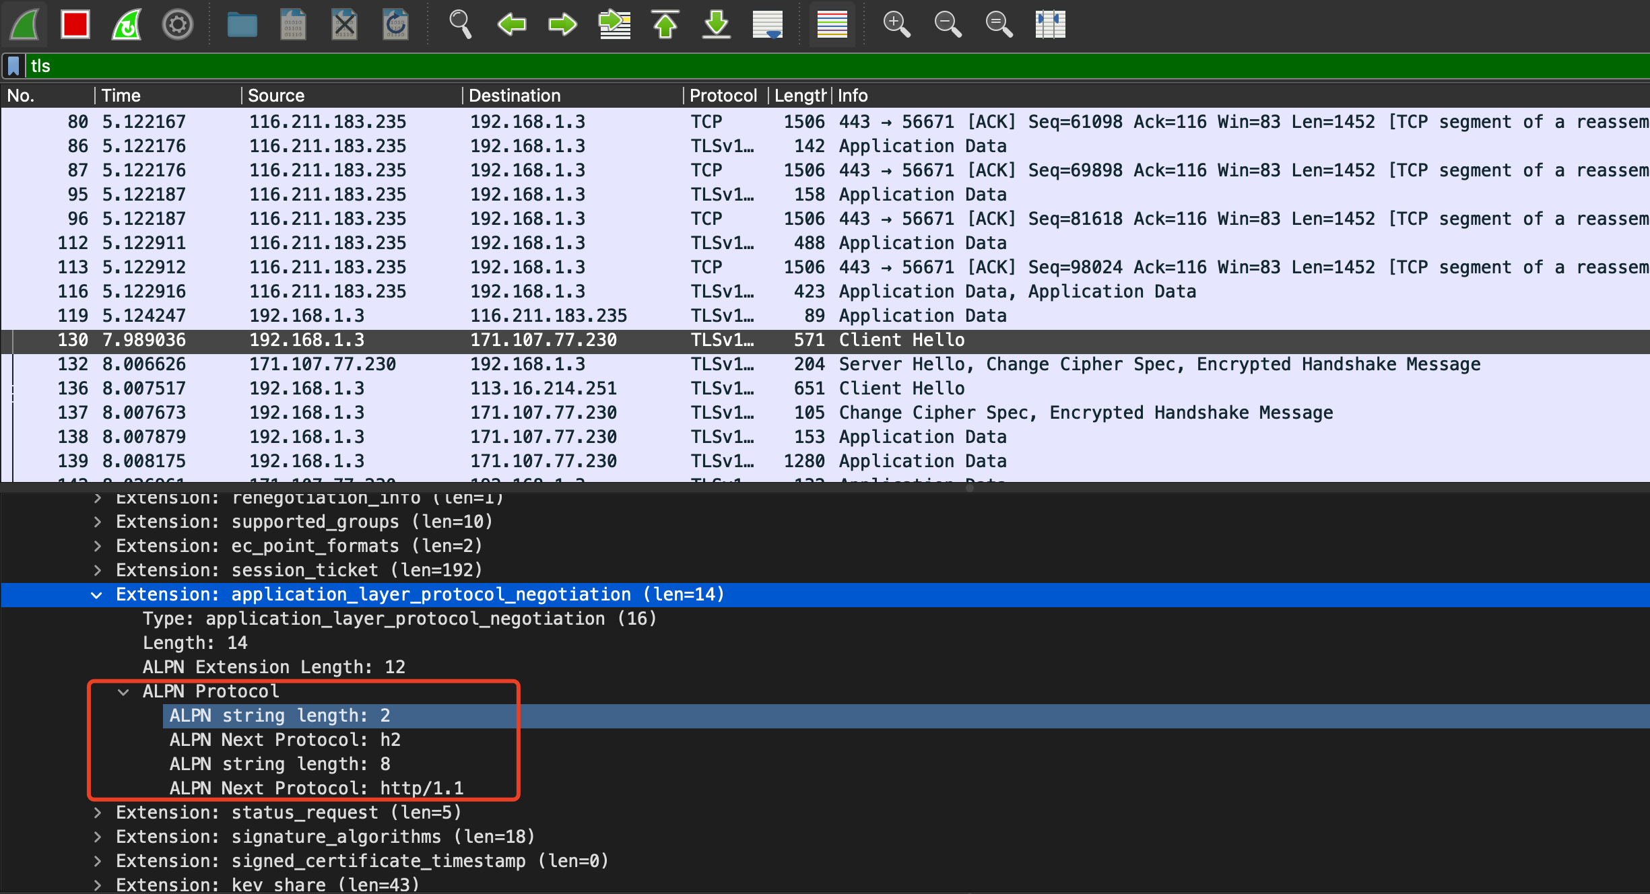Click the green tls display filter field
The image size is (1650, 894).
(808, 66)
